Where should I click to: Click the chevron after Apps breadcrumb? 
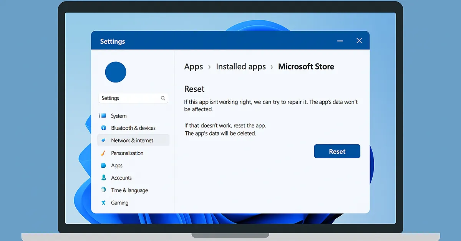tap(209, 67)
